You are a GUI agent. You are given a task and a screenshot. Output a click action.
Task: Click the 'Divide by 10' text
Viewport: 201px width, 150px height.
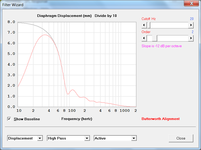coord(106,16)
